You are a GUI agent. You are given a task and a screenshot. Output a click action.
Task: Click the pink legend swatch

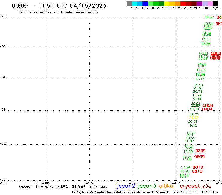pyautogui.click(x=210, y=4)
